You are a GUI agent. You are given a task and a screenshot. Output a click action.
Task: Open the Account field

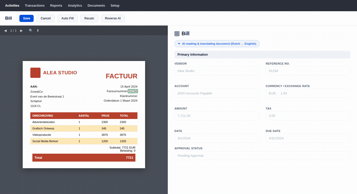pyautogui.click(x=217, y=93)
